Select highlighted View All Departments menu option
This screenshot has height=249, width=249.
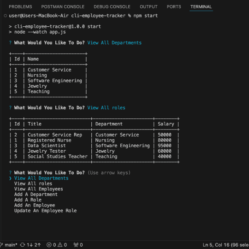[41, 178]
